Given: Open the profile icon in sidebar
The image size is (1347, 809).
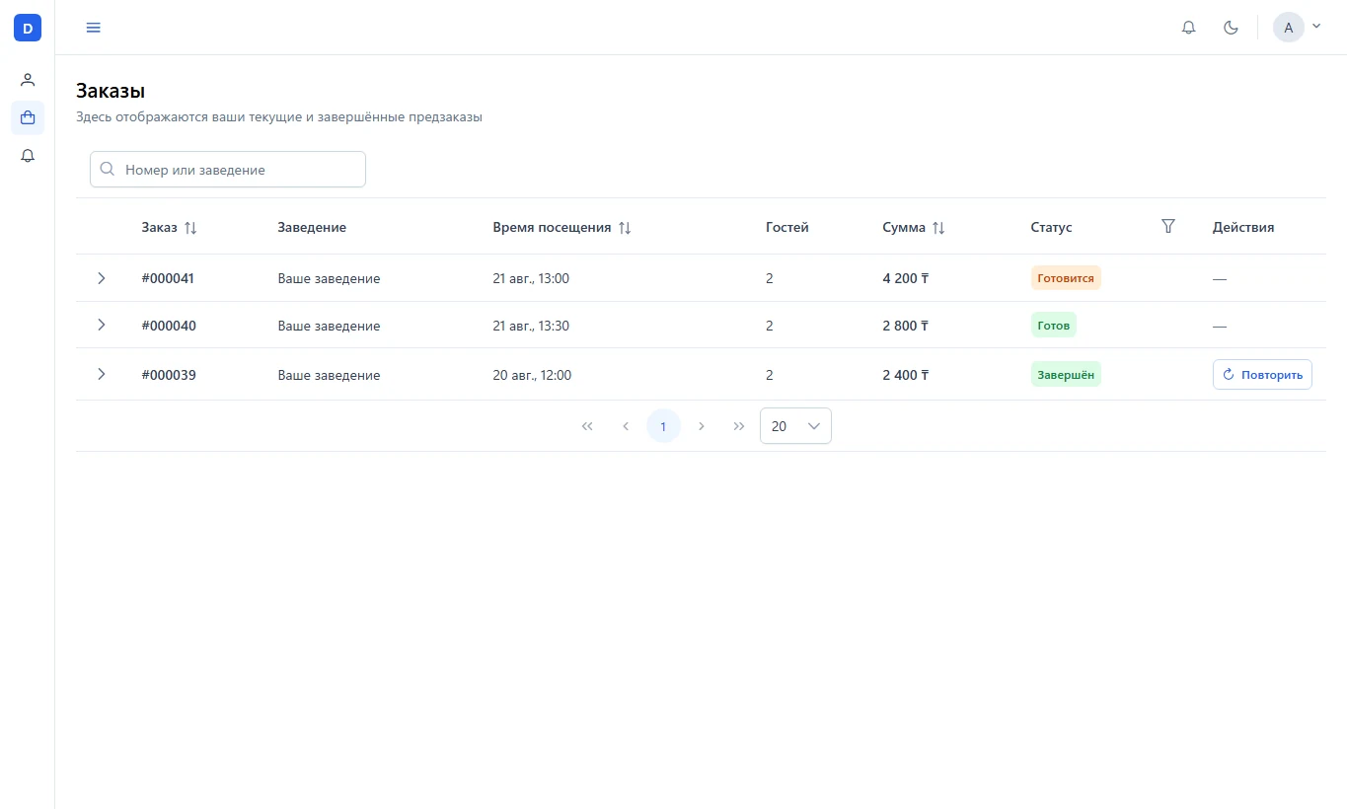Looking at the screenshot, I should pos(28,80).
